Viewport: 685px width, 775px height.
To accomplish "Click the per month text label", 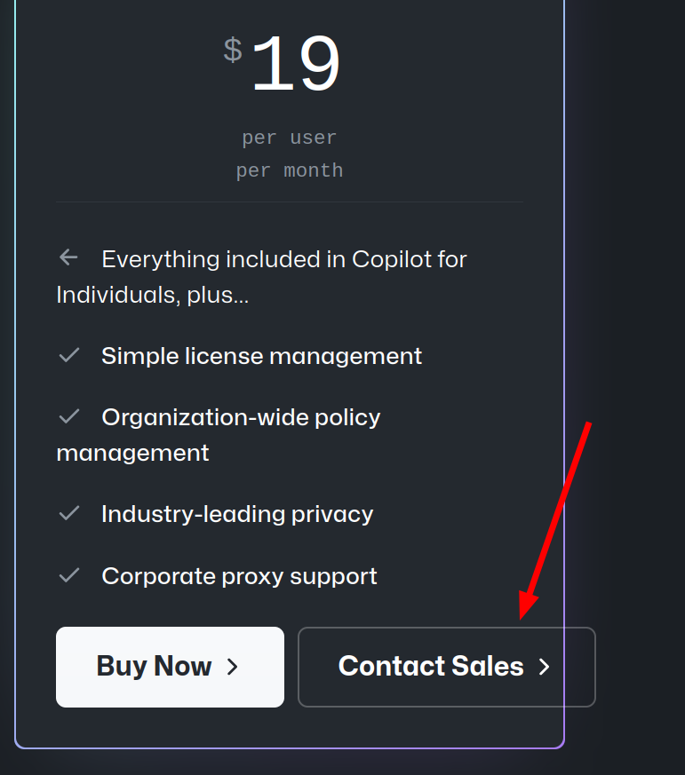I will [289, 170].
